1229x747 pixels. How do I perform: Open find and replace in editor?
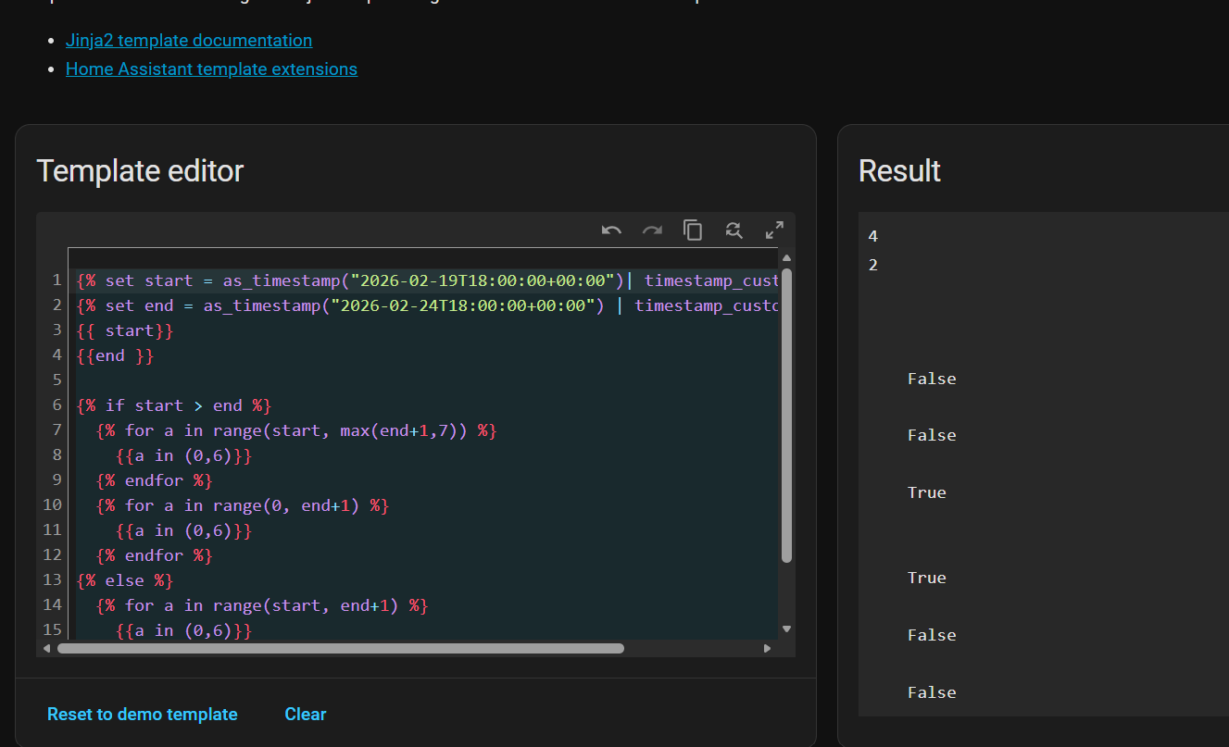pos(734,230)
